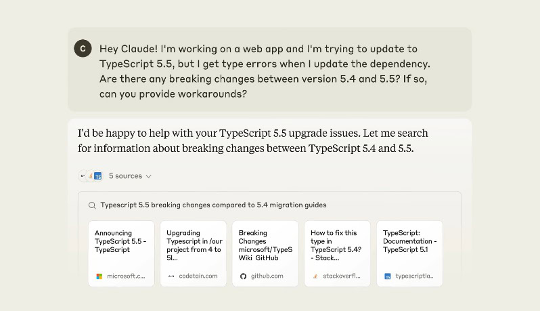Click Claude's response paragraph text

[252, 140]
